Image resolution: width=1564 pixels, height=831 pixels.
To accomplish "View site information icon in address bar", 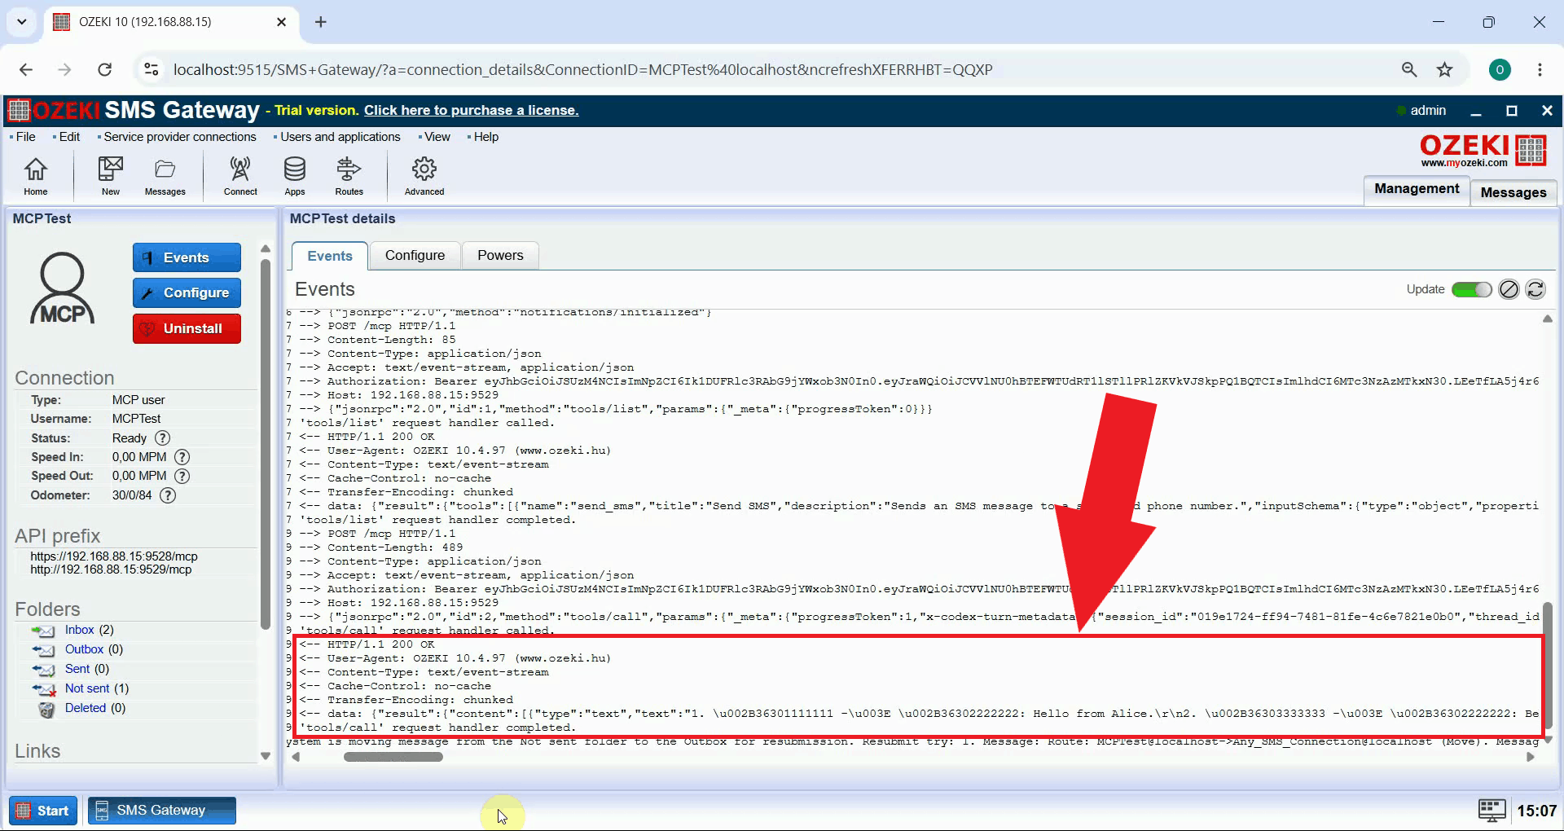I will [x=152, y=69].
